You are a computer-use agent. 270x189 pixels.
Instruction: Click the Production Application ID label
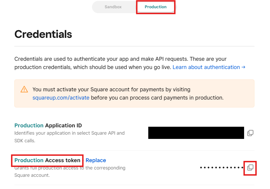coord(48,125)
